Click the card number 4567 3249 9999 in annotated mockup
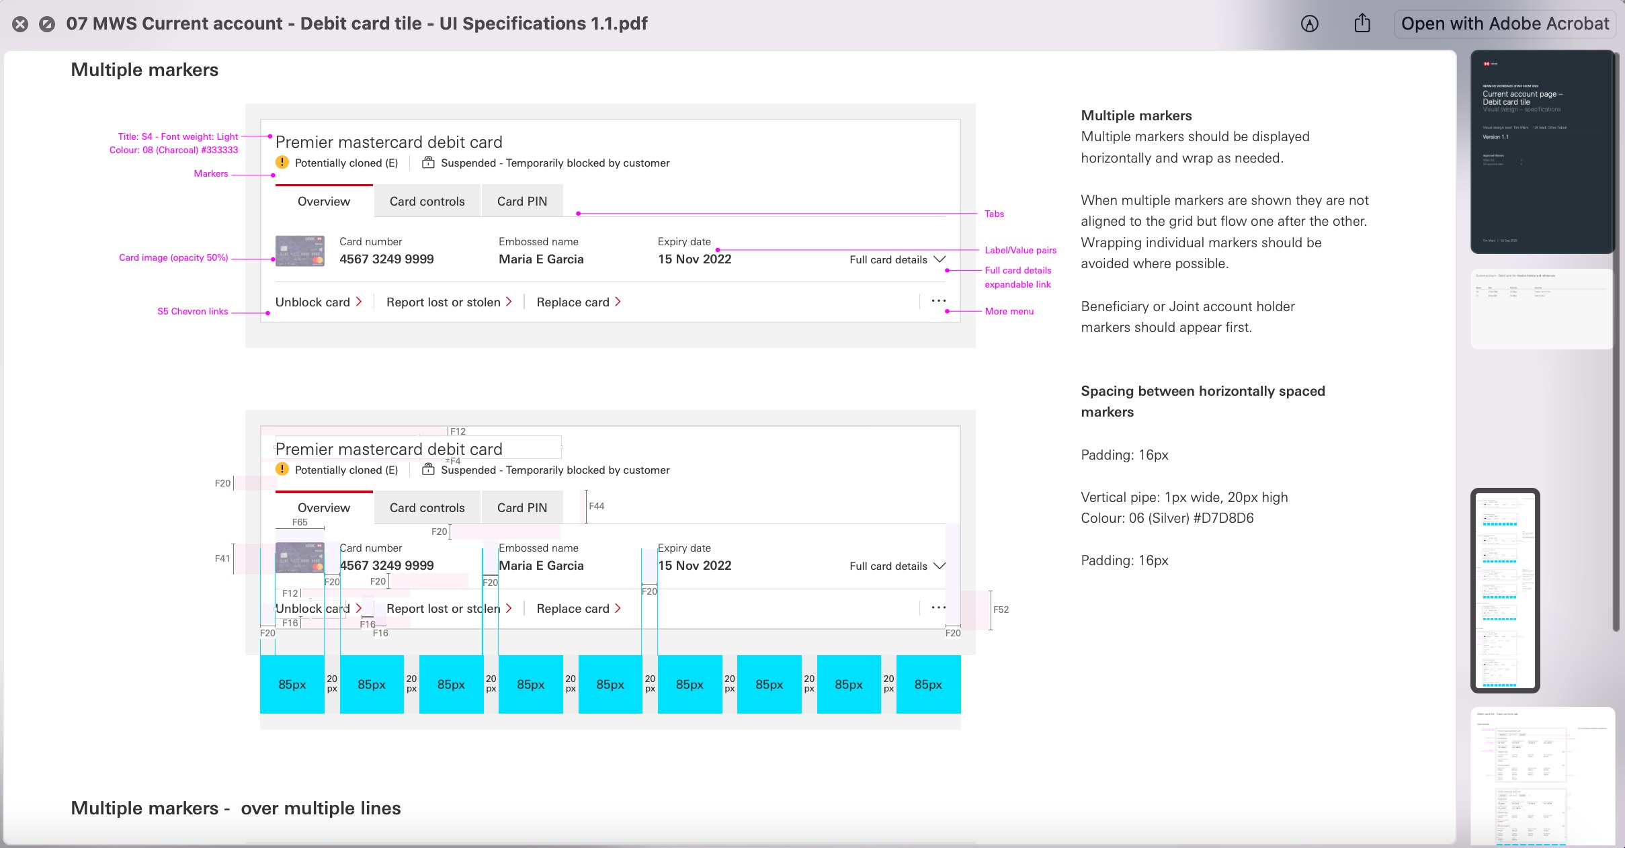The height and width of the screenshot is (848, 1625). click(386, 259)
